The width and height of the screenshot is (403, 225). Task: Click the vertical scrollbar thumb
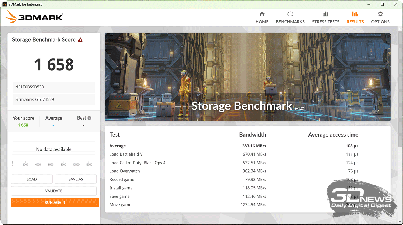coord(400,88)
